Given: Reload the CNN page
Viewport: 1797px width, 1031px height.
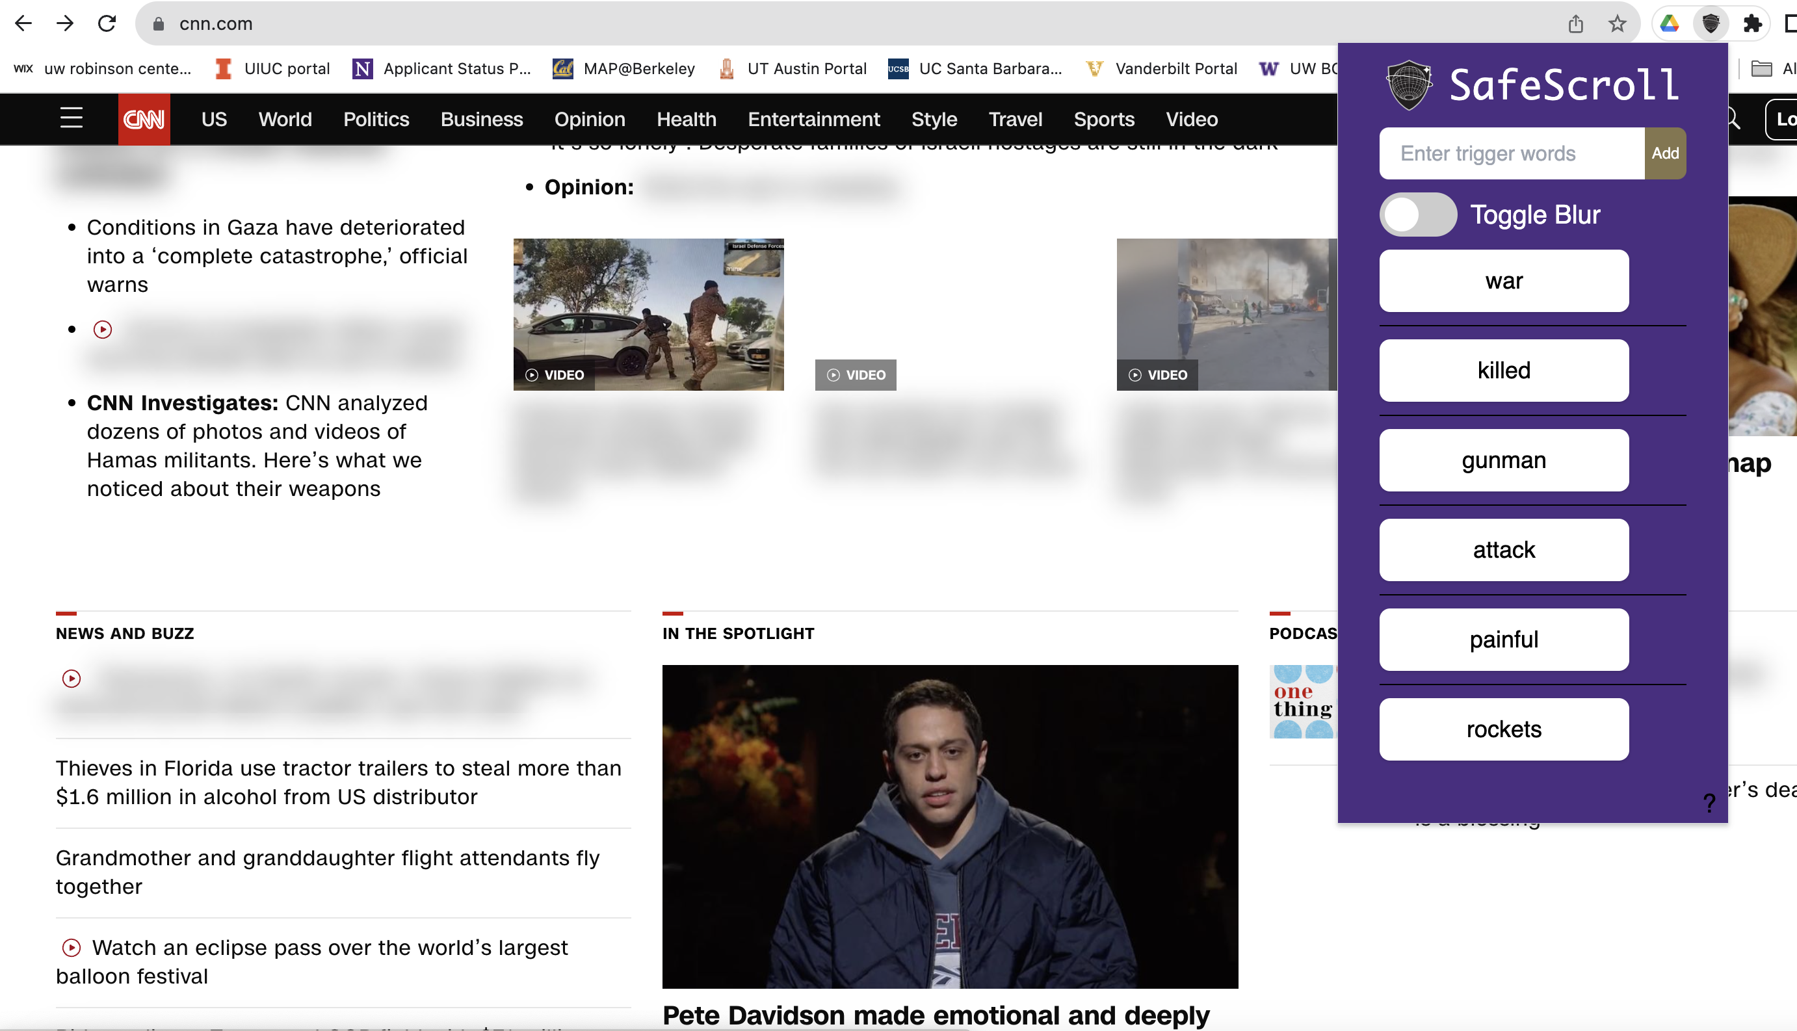Looking at the screenshot, I should point(107,23).
